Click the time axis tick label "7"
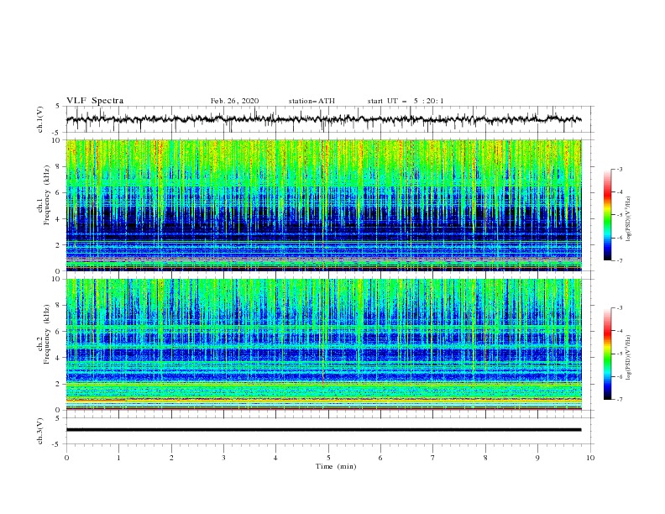Image resolution: width=665 pixels, height=514 pixels. tap(433, 458)
